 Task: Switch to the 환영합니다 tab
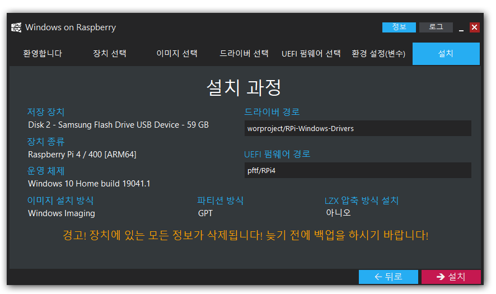43,54
